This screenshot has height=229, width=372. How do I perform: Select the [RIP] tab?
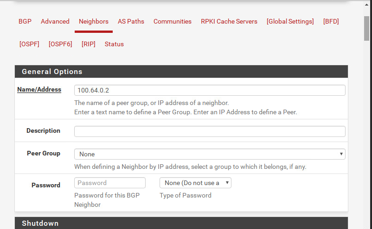[89, 44]
